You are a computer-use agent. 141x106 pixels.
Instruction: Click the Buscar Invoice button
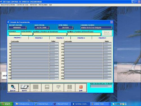(107, 33)
